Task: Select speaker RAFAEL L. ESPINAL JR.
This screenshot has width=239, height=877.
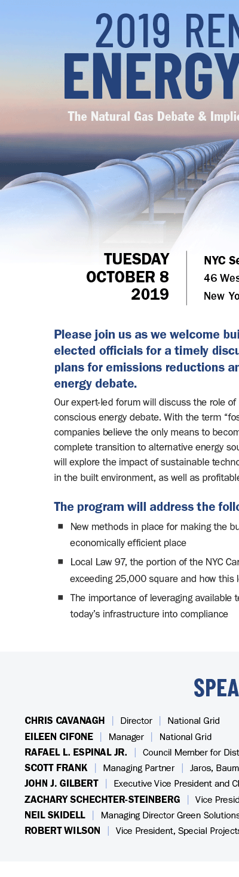Action: pos(76,752)
